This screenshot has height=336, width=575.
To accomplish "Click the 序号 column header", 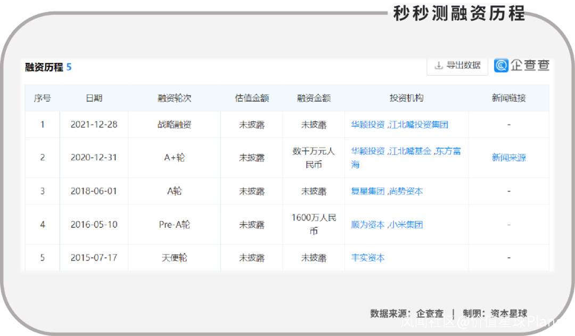I will (42, 98).
